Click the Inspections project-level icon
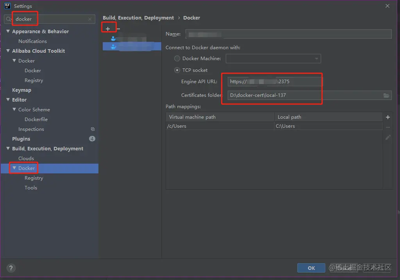This screenshot has width=400, height=280. (93, 129)
